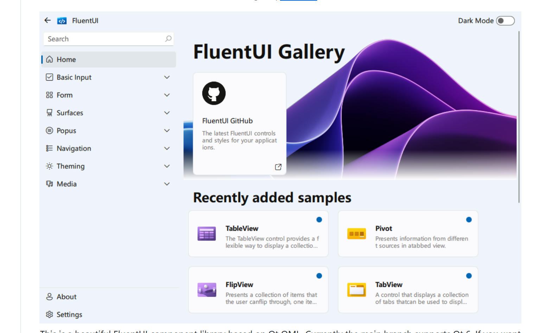The height and width of the screenshot is (333, 540).
Task: Click the FluentUI Gallery heading
Action: [269, 52]
